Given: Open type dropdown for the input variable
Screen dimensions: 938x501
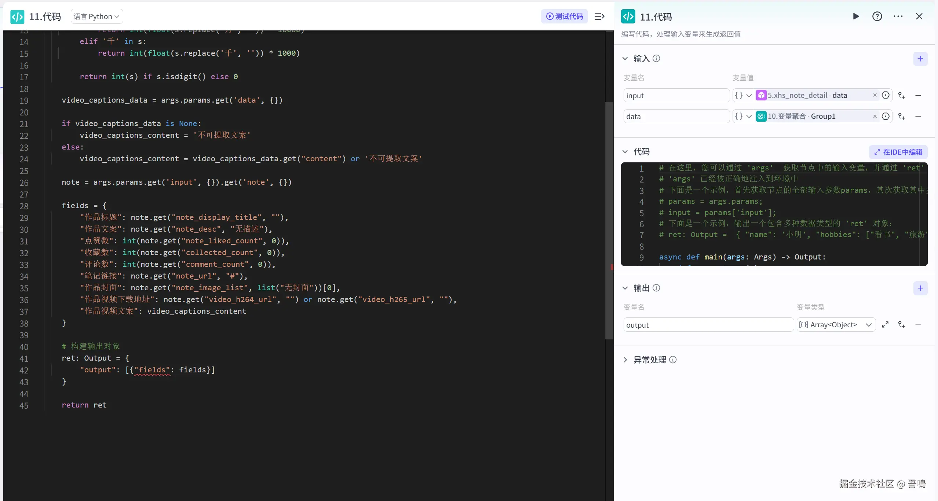Looking at the screenshot, I should pyautogui.click(x=743, y=95).
